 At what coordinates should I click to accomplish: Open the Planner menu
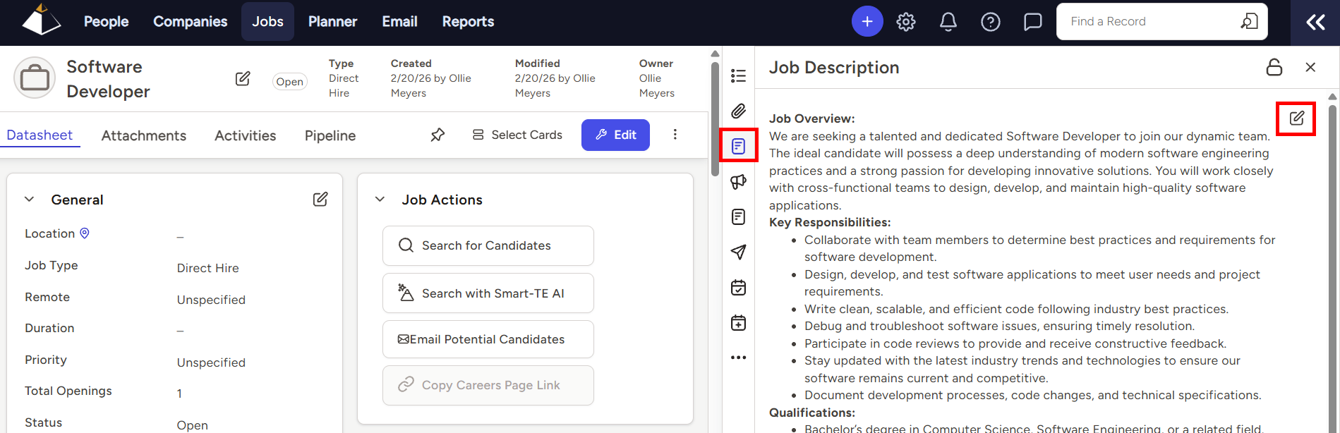click(332, 22)
